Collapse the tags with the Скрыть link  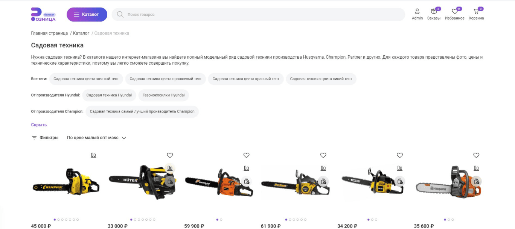coord(39,125)
